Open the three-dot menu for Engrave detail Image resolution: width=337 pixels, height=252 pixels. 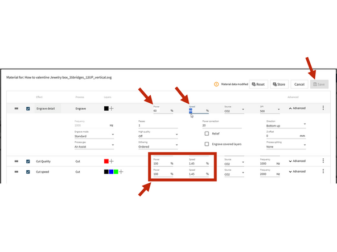click(x=323, y=108)
